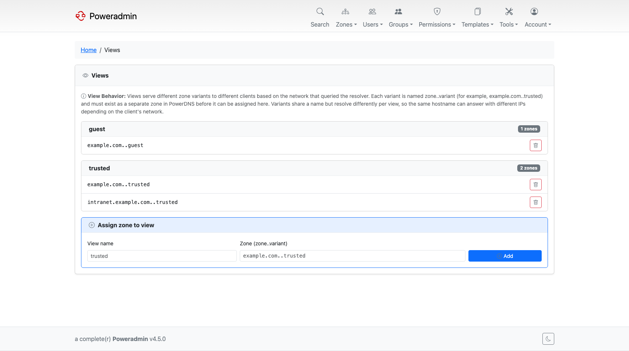Focus the View name input field

pos(162,256)
